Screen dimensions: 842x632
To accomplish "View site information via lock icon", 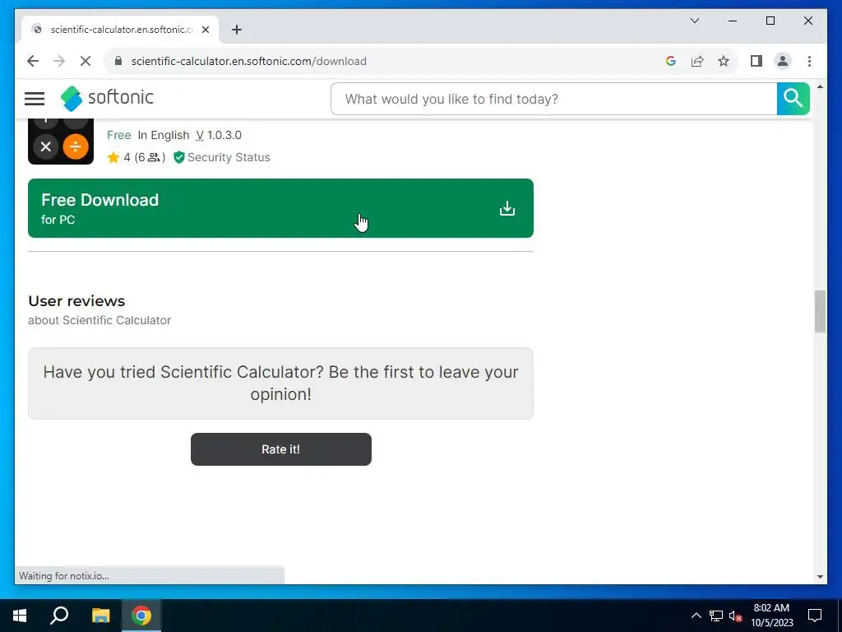I will [x=118, y=61].
